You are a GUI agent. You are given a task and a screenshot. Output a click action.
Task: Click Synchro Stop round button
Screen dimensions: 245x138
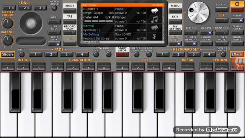[x=108, y=54]
